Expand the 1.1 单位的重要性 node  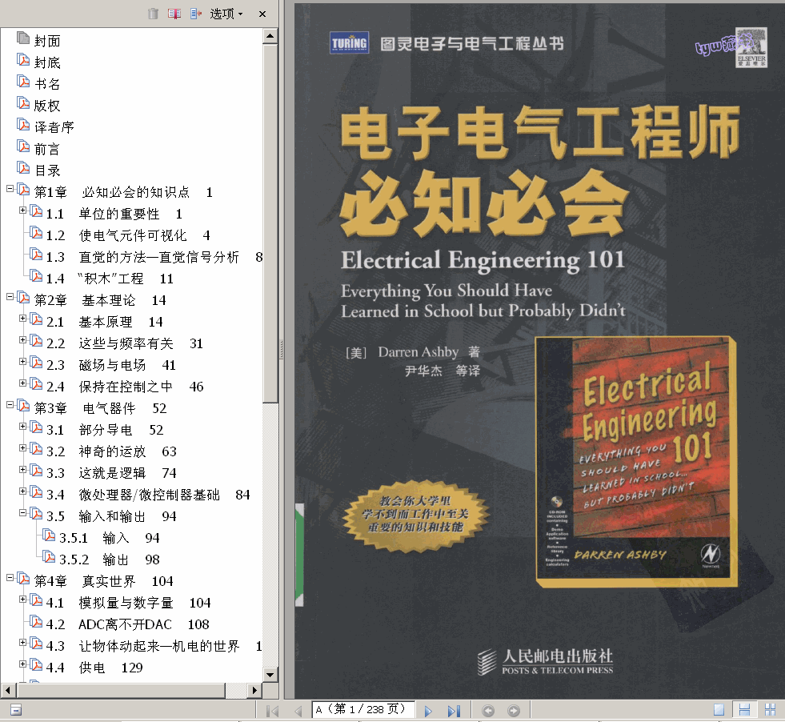[22, 211]
